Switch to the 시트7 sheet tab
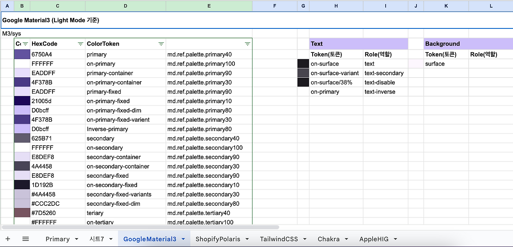Image resolution: width=513 pixels, height=247 pixels. click(97, 239)
